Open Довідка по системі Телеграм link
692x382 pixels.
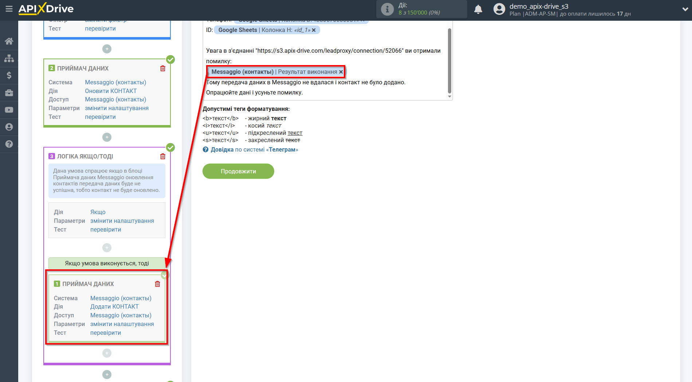point(254,149)
